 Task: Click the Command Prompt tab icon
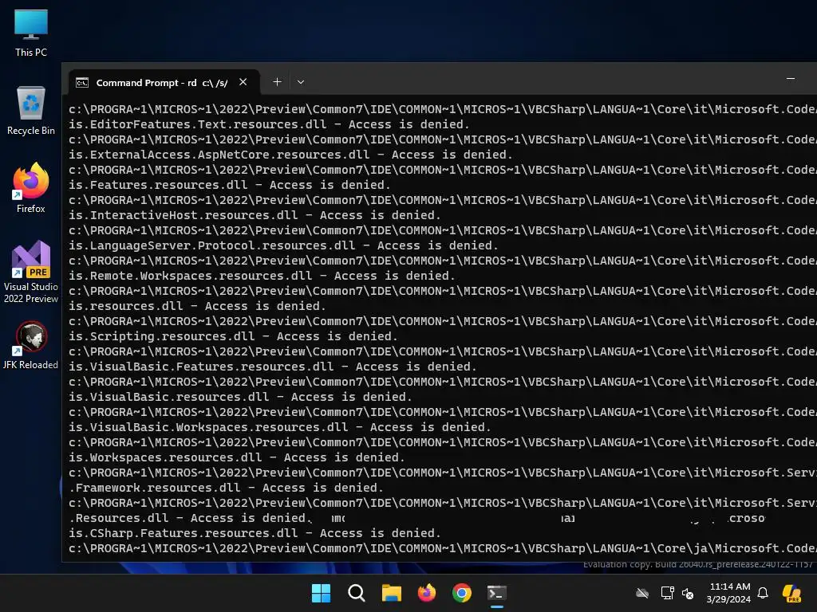tap(82, 83)
